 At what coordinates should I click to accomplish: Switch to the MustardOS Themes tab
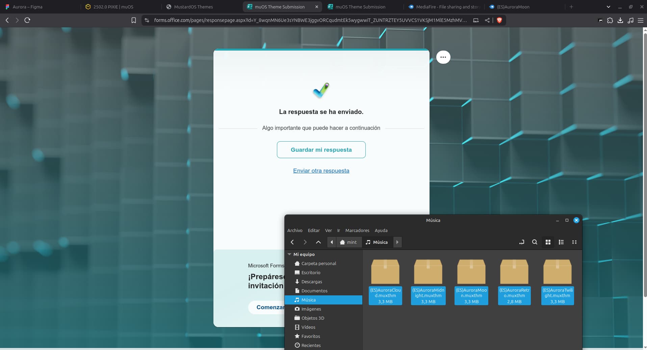193,7
